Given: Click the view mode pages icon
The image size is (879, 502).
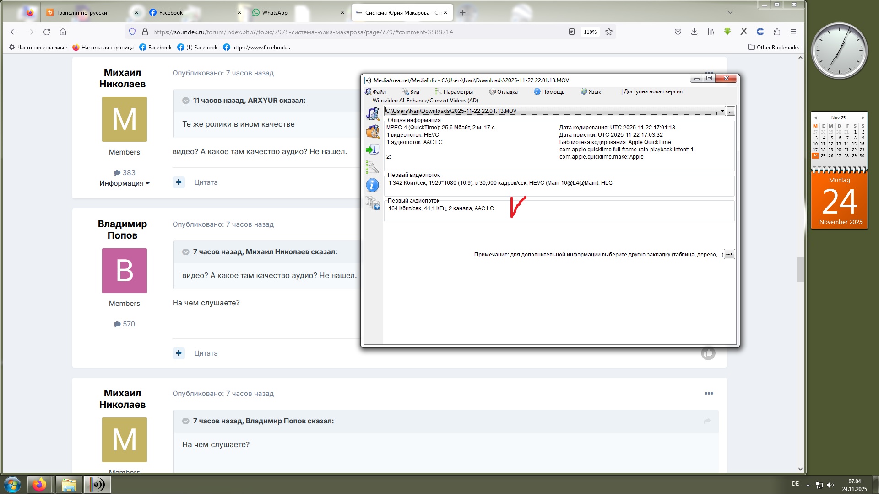Looking at the screenshot, I should [x=373, y=203].
